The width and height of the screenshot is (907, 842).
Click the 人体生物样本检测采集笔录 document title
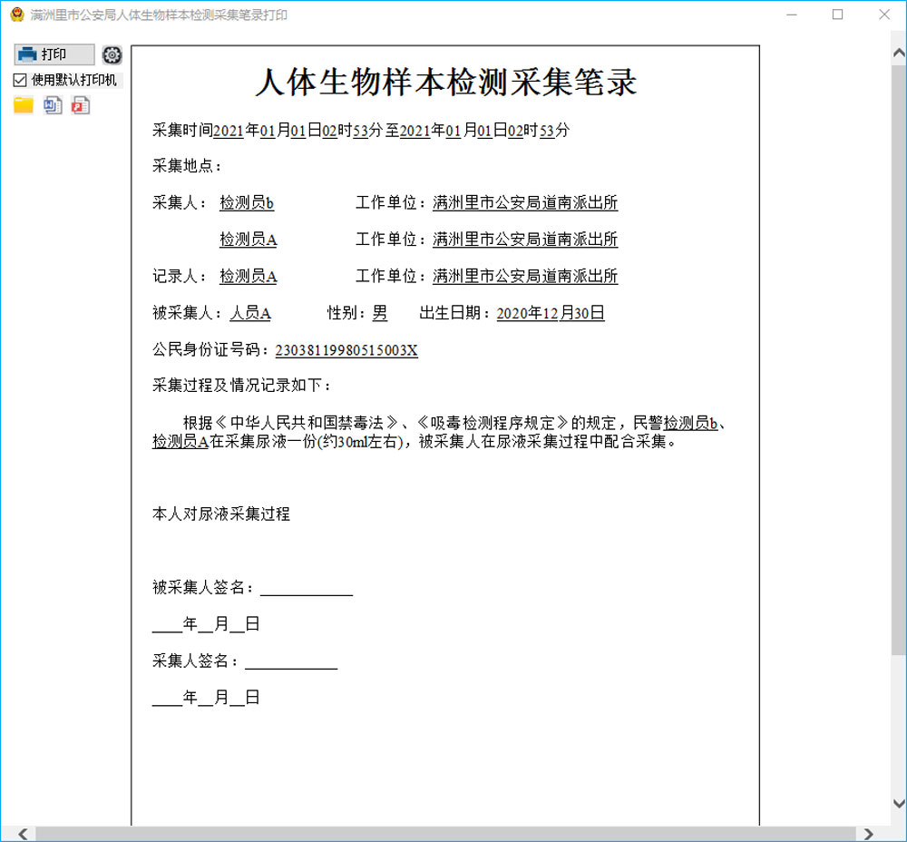[445, 83]
